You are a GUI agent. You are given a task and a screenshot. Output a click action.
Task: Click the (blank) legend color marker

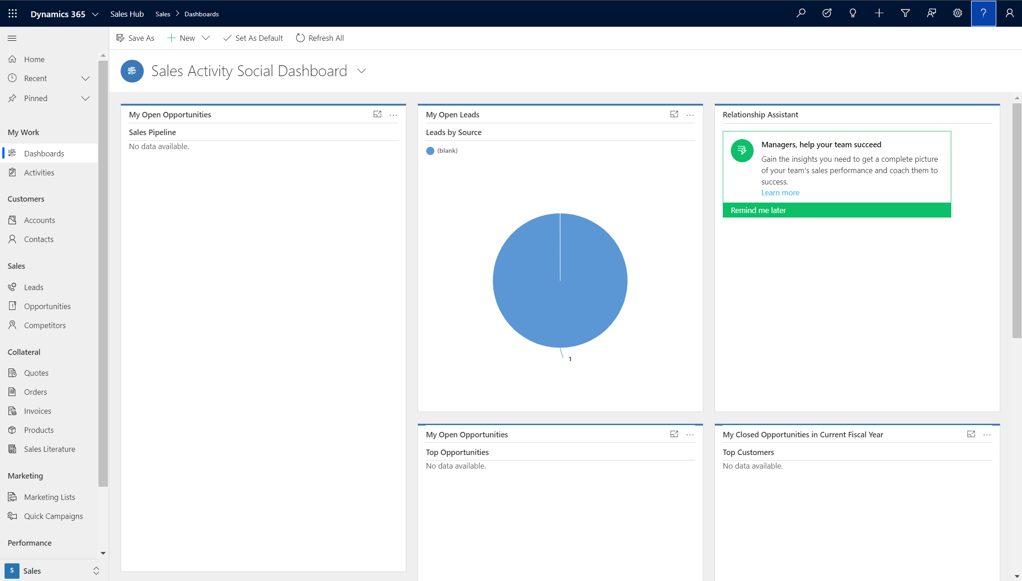tap(430, 151)
